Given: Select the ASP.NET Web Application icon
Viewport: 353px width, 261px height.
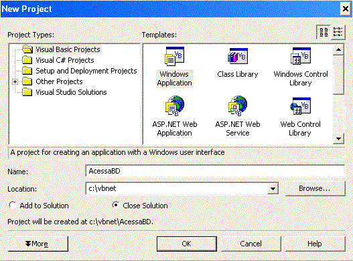Looking at the screenshot, I should click(x=175, y=106).
